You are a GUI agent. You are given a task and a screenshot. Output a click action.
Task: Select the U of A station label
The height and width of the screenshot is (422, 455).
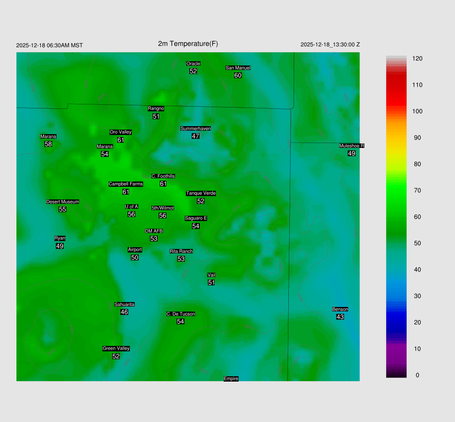pos(132,207)
